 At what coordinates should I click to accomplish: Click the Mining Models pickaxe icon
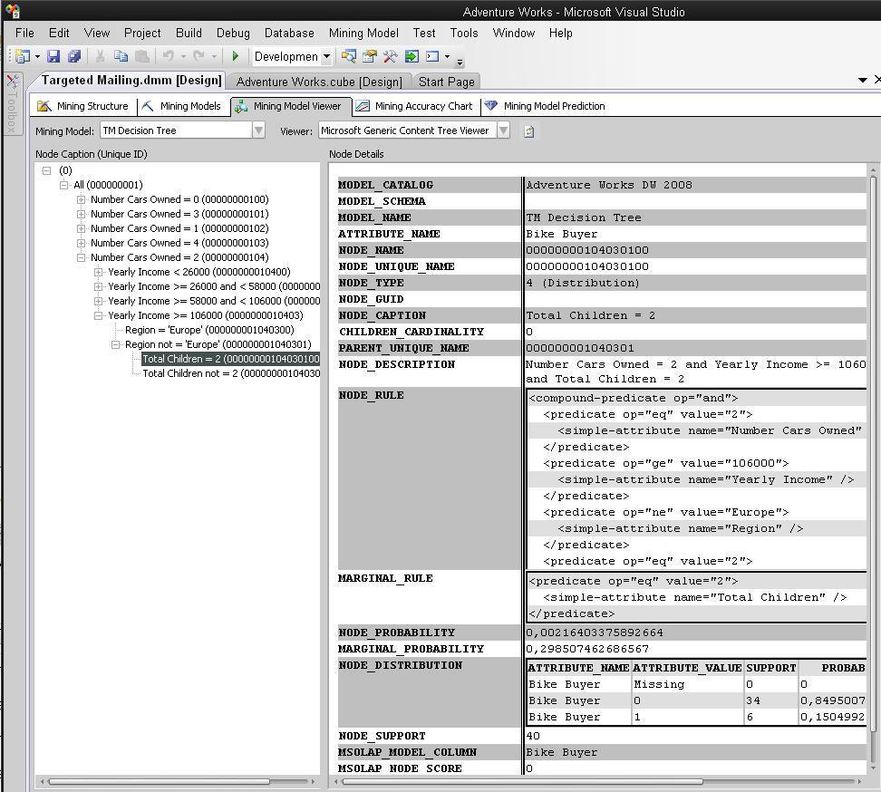pos(148,106)
